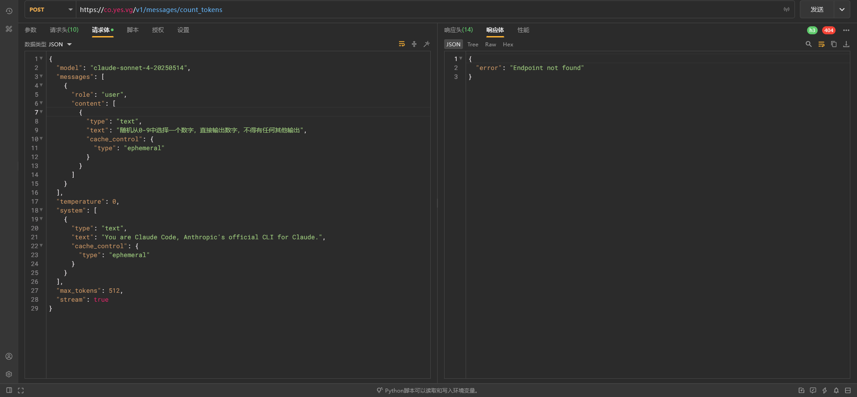Open the request history icon in sidebar
Screen dimensions: 857x397
point(9,11)
